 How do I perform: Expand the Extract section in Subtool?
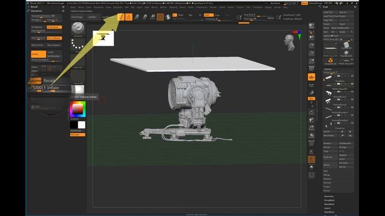(327, 191)
